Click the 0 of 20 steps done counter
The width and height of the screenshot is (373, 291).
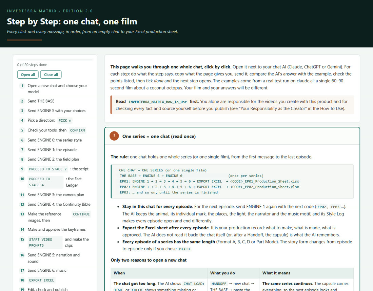click(32, 65)
